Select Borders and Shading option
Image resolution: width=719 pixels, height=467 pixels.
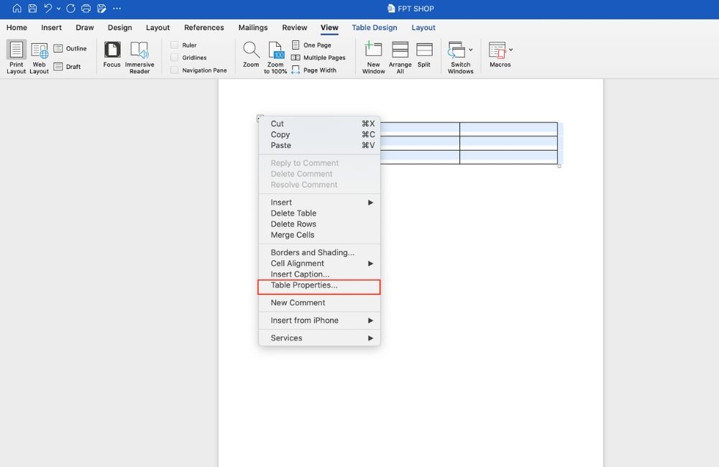pos(312,253)
